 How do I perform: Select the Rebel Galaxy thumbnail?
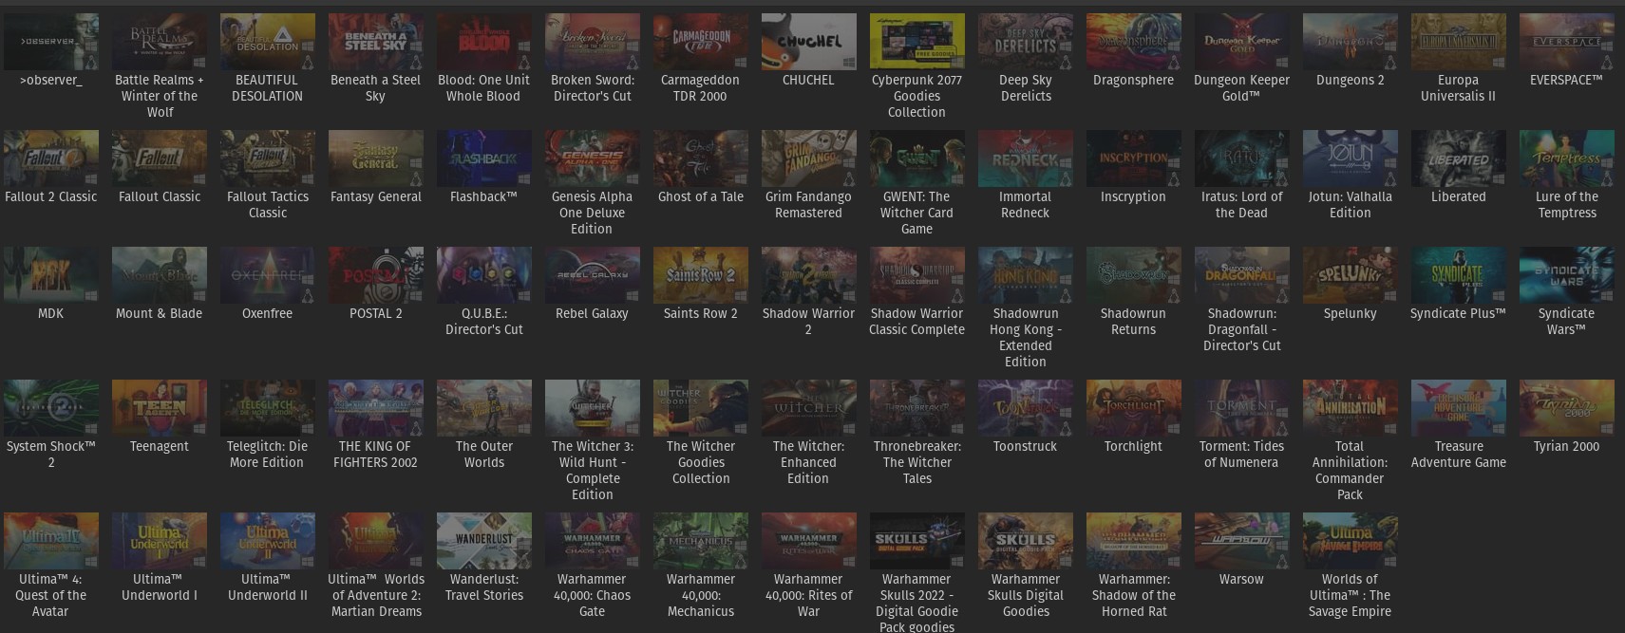(x=593, y=275)
